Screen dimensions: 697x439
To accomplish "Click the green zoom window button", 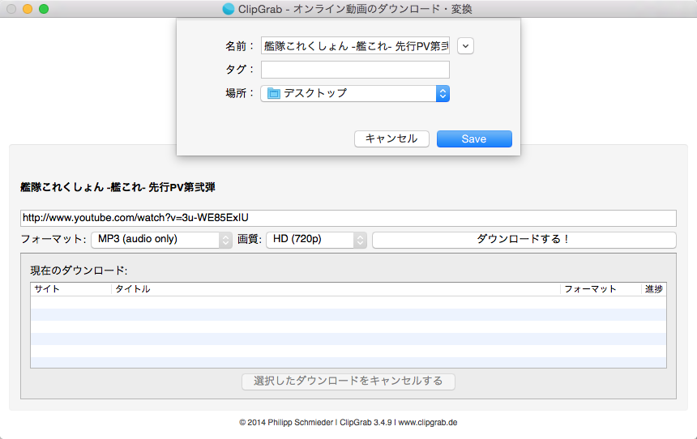I will coord(44,9).
